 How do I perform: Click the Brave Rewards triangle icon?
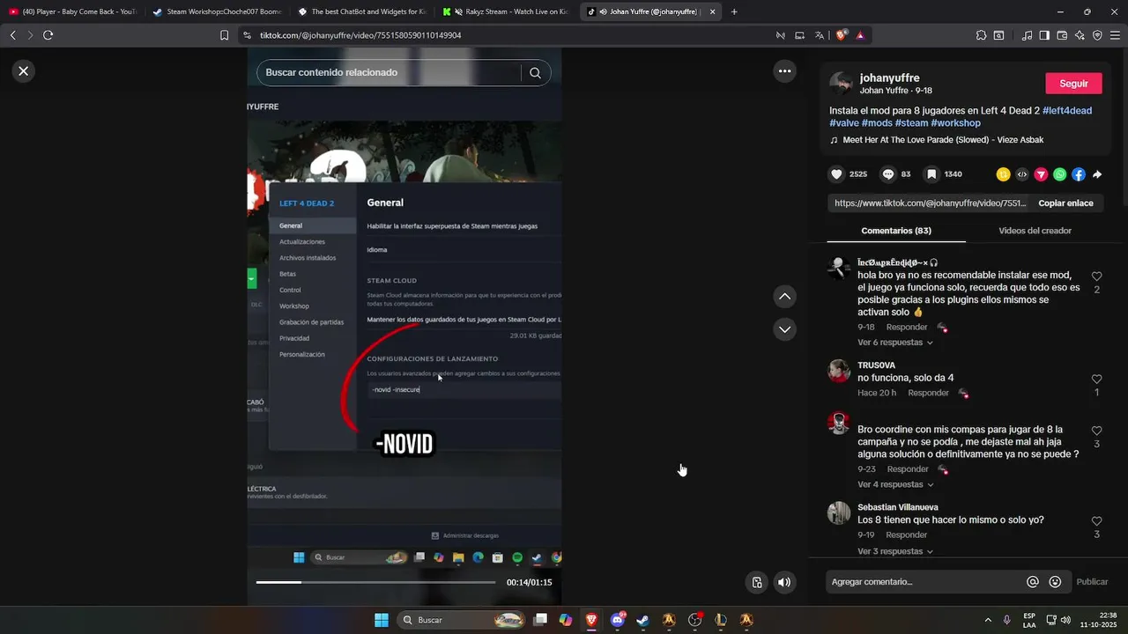coord(860,35)
